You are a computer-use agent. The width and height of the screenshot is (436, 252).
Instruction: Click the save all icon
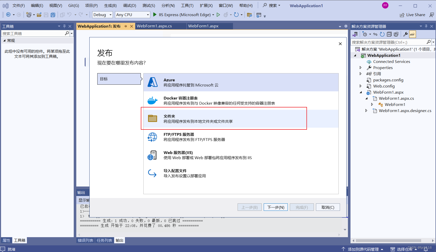53,15
